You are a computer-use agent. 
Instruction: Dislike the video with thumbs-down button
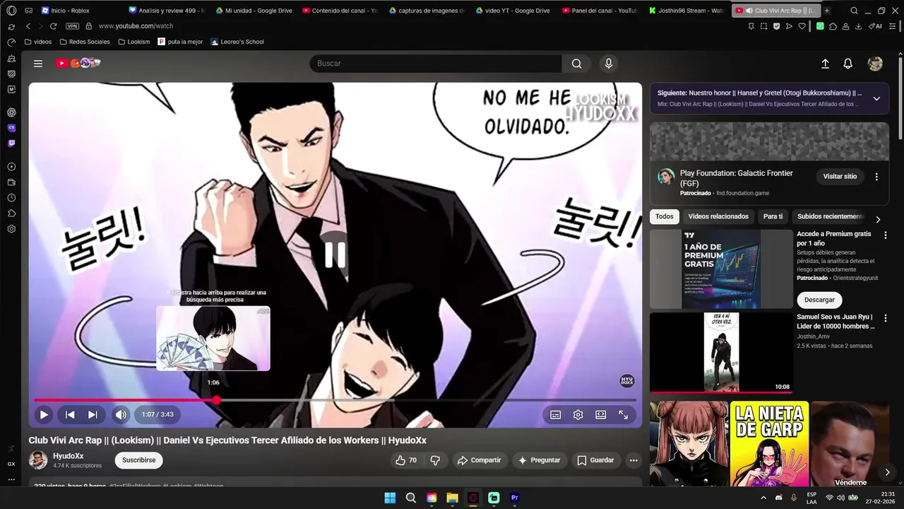click(x=435, y=460)
